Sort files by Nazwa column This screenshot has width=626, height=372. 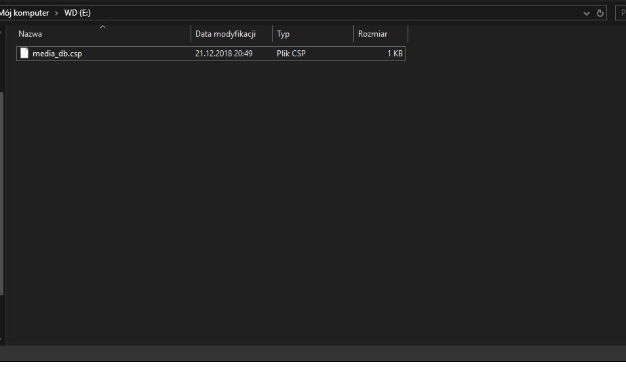[103, 33]
